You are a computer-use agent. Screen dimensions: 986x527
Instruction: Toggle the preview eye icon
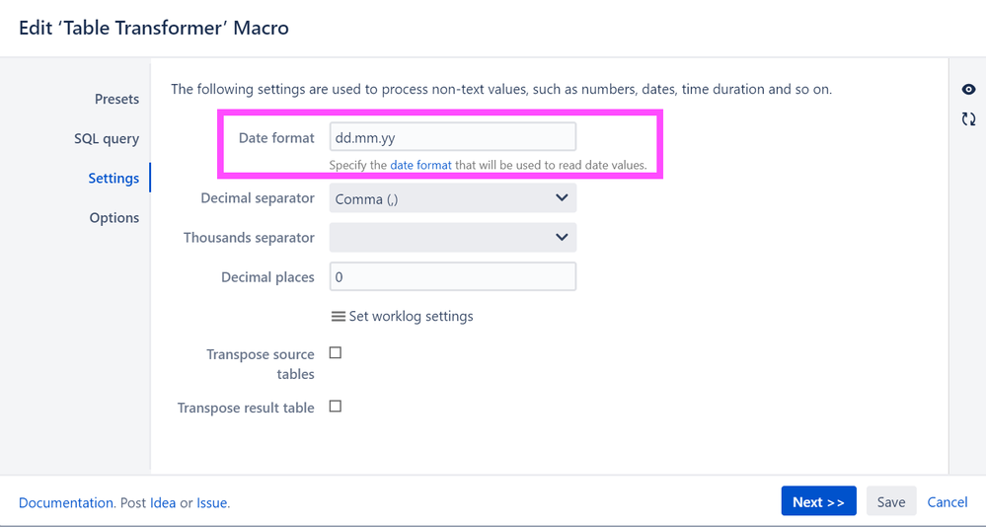tap(968, 90)
